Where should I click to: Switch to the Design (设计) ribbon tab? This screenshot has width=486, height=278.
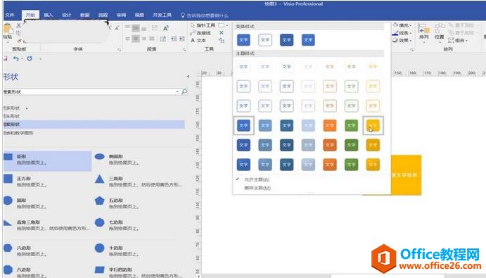[66, 15]
